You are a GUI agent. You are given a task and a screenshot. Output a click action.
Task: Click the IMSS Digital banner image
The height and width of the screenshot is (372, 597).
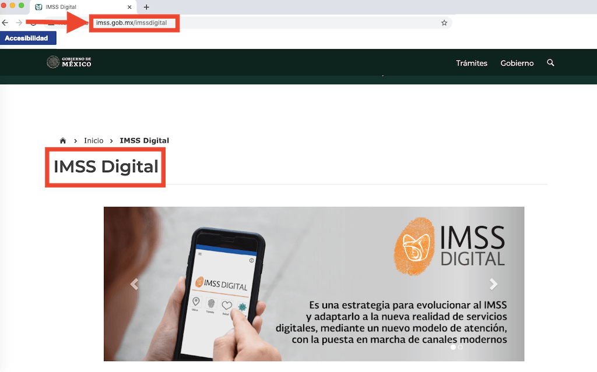[314, 284]
